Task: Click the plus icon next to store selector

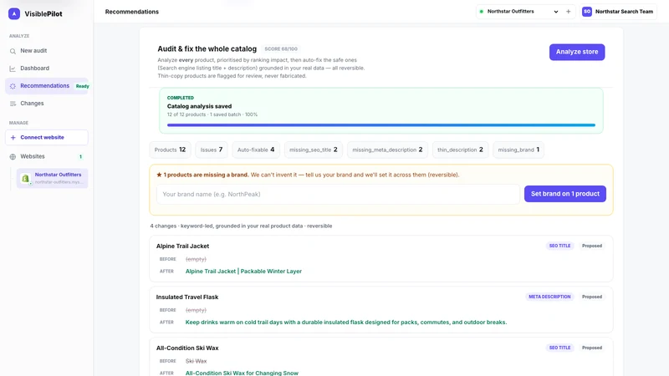Action: [x=569, y=12]
